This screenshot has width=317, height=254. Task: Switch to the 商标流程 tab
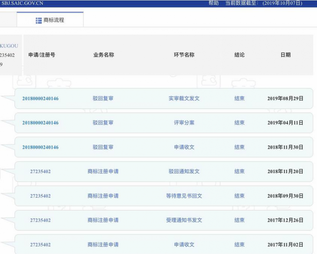click(53, 20)
